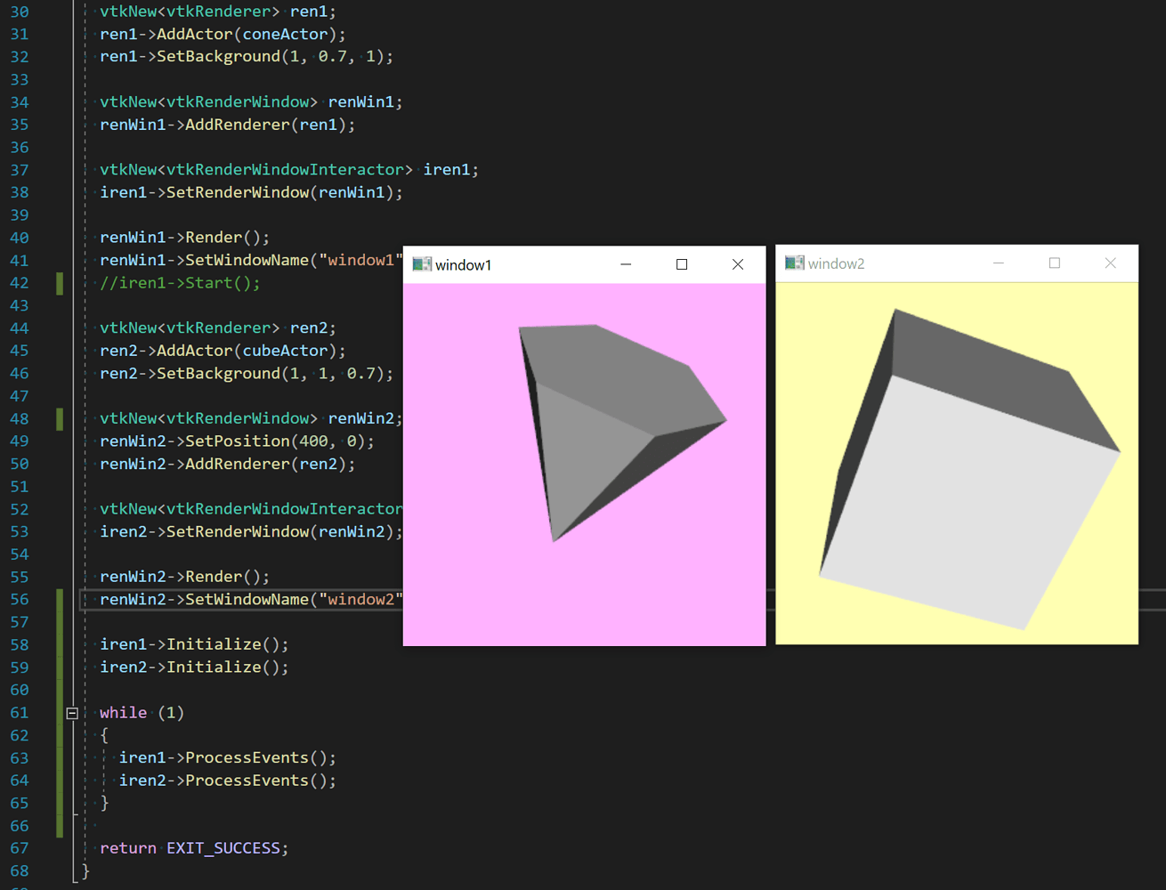The height and width of the screenshot is (890, 1166).
Task: Minimize the window1 render window
Action: click(x=626, y=264)
